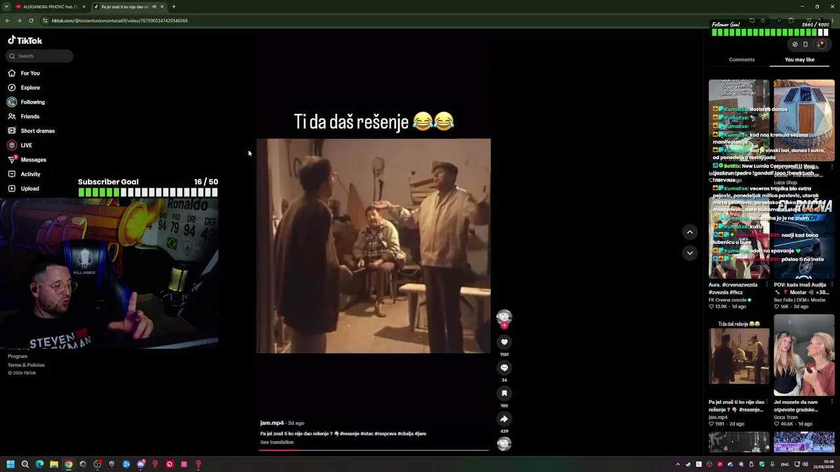The height and width of the screenshot is (472, 840).
Task: Open the For You feed
Action: point(24,73)
